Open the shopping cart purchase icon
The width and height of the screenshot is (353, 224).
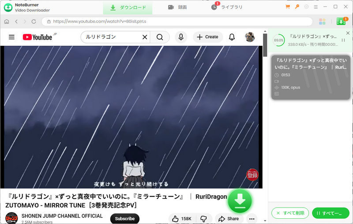[x=288, y=7]
